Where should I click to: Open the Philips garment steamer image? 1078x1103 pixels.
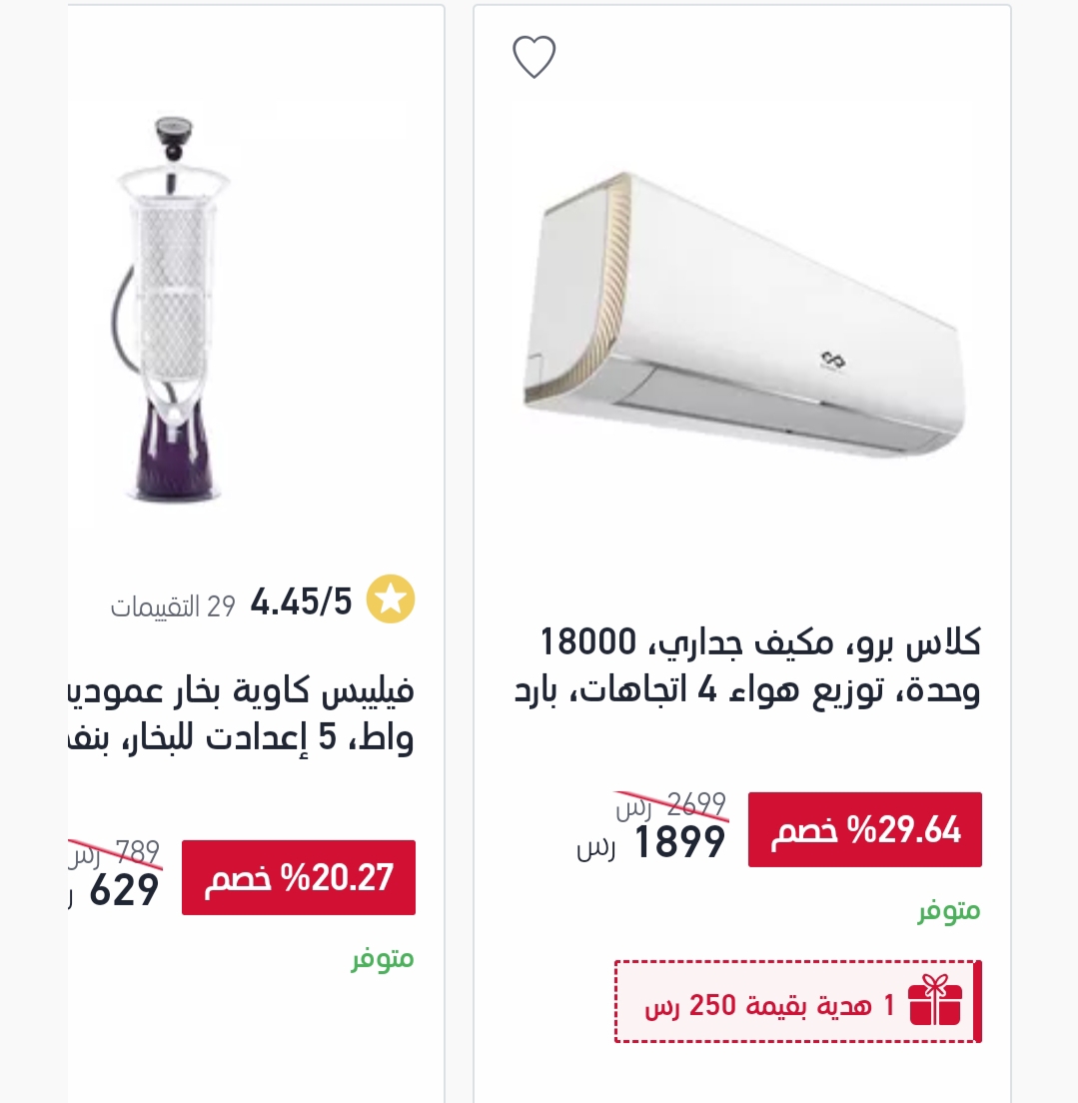pyautogui.click(x=171, y=310)
